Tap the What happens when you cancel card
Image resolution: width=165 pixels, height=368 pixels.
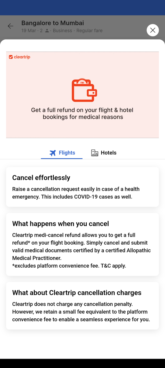[x=82, y=245]
